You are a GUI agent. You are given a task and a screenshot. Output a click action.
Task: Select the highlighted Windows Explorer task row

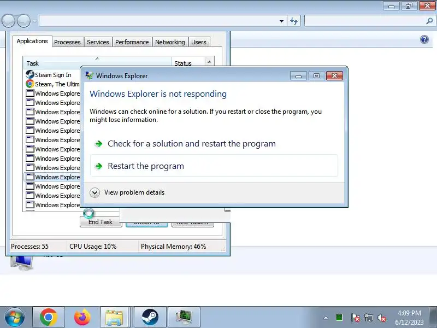pyautogui.click(x=52, y=177)
